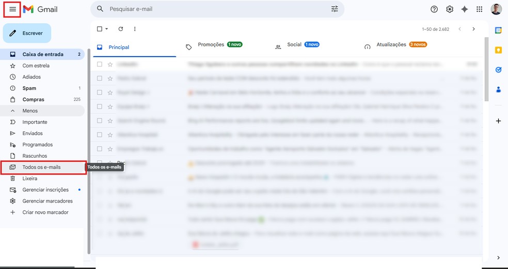The height and width of the screenshot is (269, 508).
Task: Open the Google apps grid
Action: click(x=479, y=9)
